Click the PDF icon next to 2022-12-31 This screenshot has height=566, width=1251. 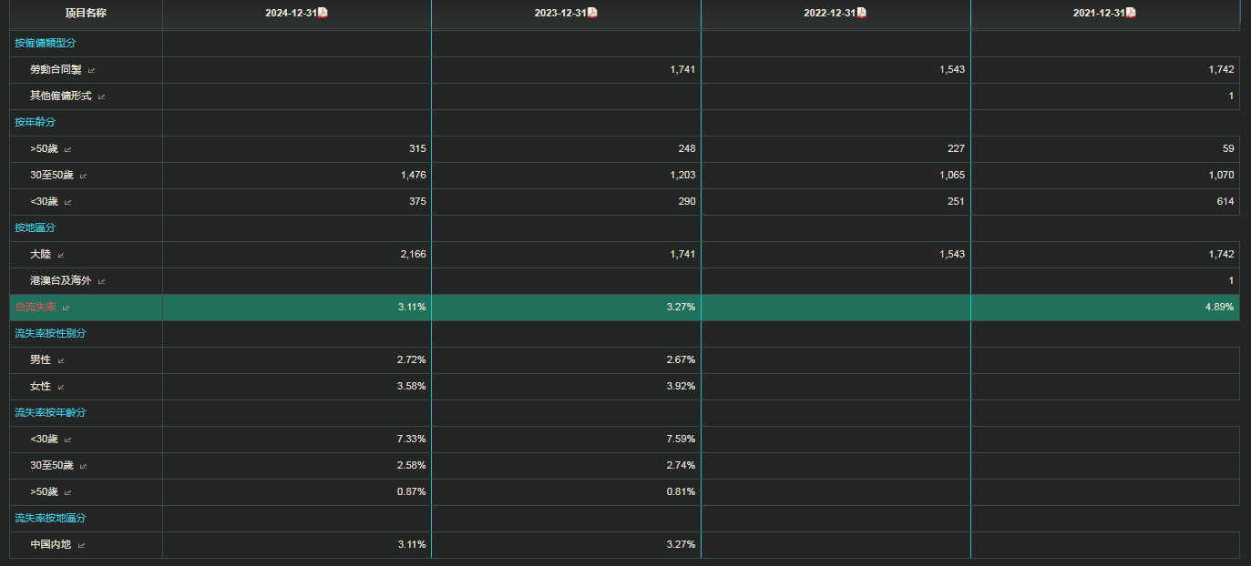(x=862, y=13)
